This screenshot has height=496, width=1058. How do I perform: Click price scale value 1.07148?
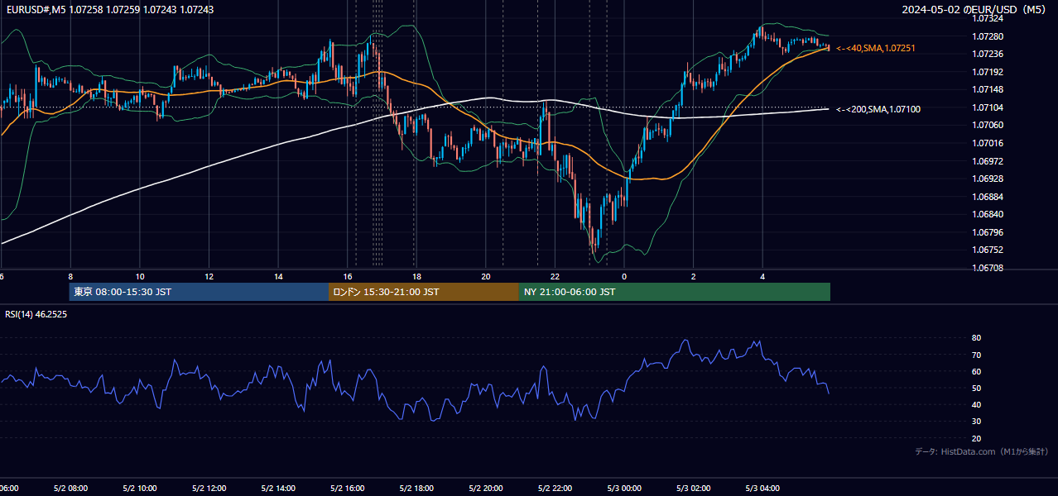(x=988, y=89)
